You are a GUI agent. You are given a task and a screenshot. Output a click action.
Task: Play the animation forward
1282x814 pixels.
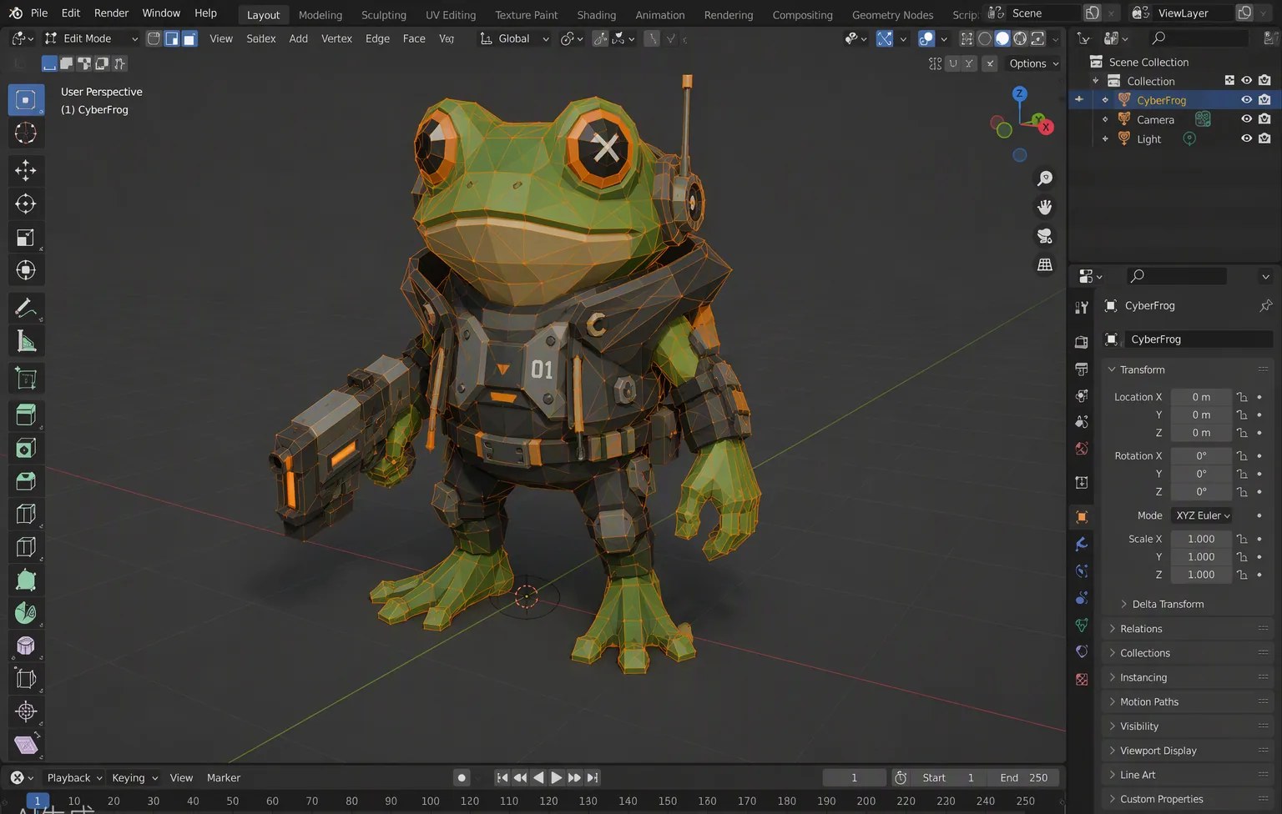click(557, 777)
